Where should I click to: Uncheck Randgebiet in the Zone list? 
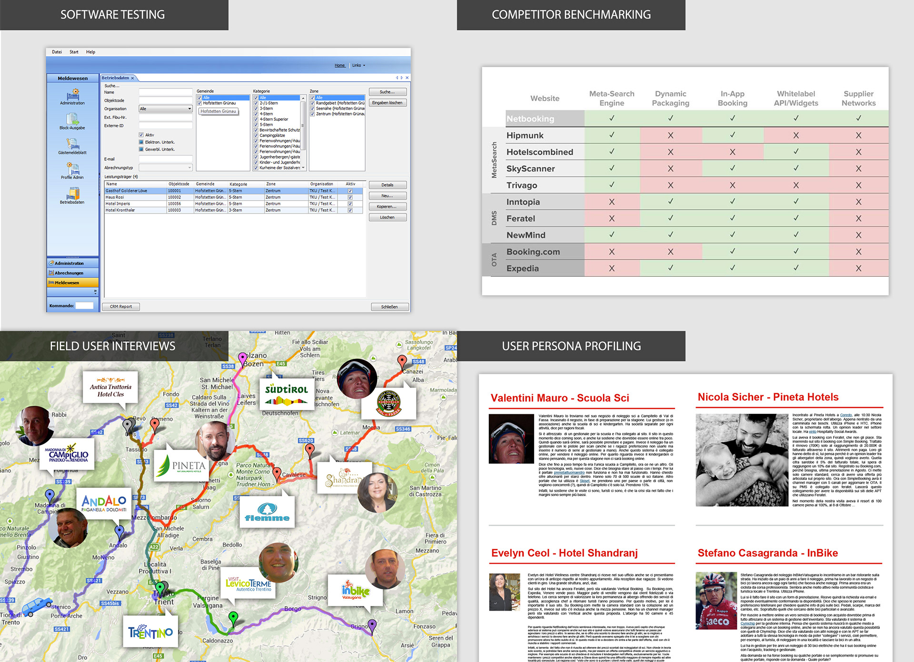[x=312, y=103]
